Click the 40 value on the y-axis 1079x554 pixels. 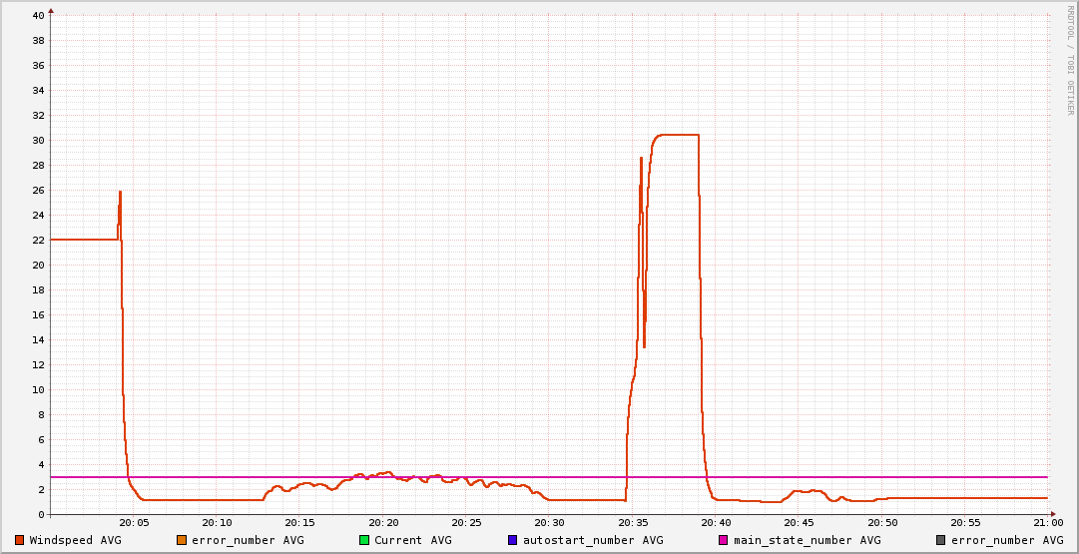click(38, 16)
